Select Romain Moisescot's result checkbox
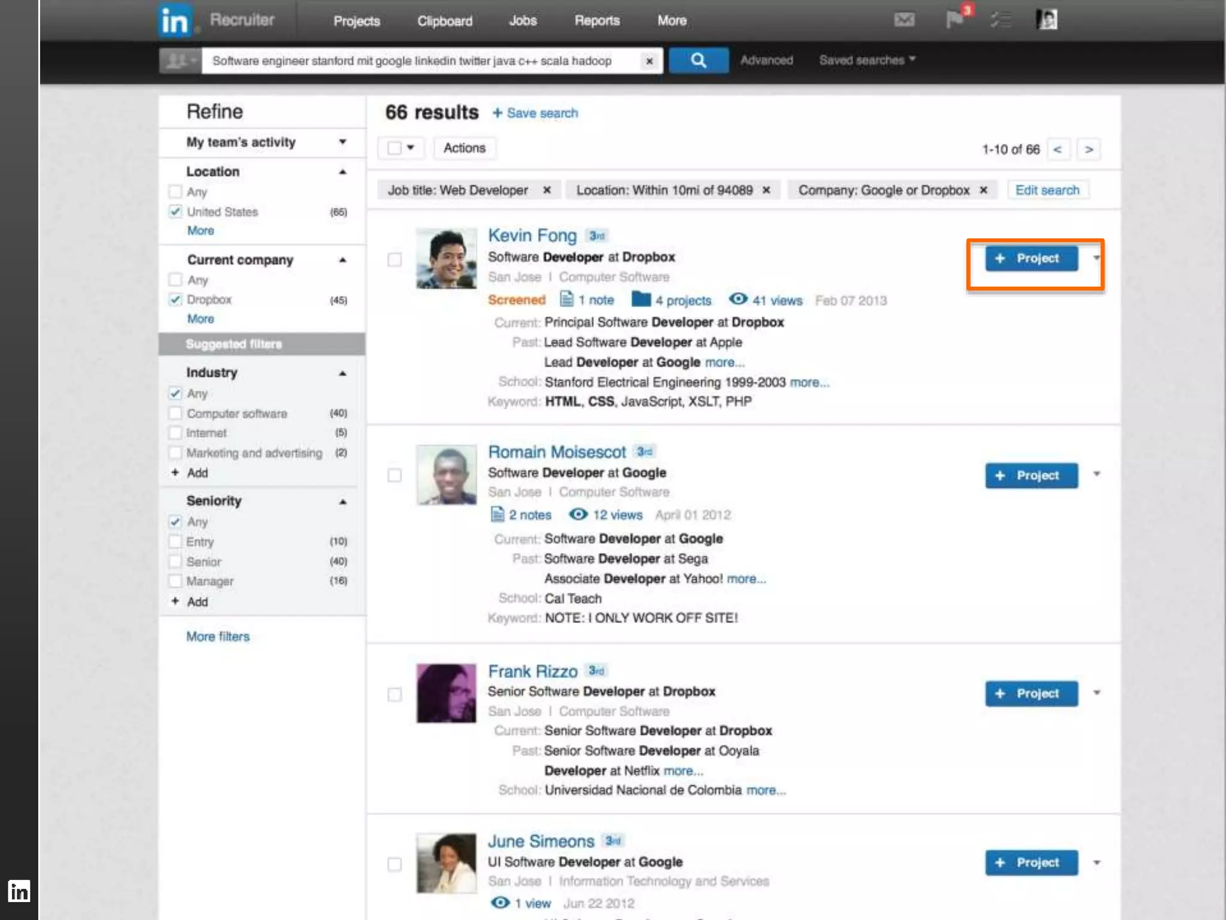The width and height of the screenshot is (1226, 920). point(394,476)
